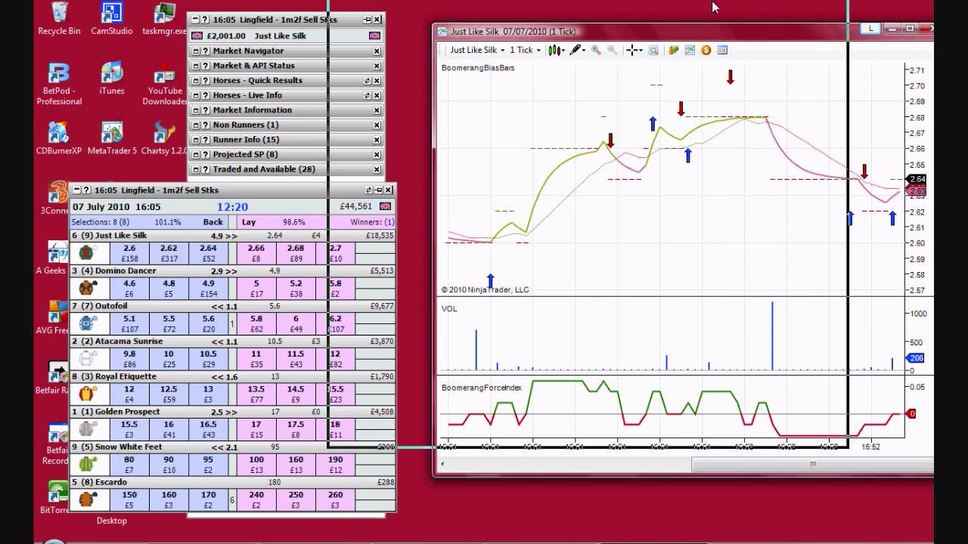This screenshot has height=544, width=968.
Task: Launch BetPod Professional from desktop
Action: [59, 84]
